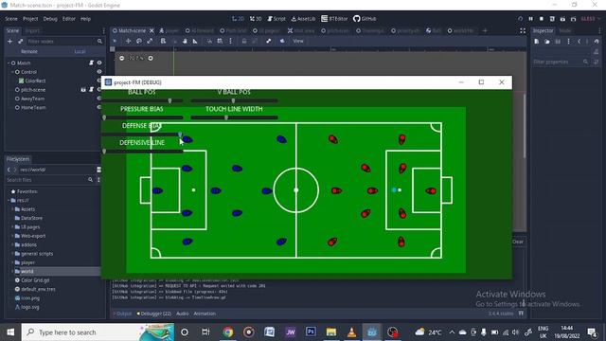Screen dimensions: 606x341
Task: Expand the Web-export folder
Action: tap(12, 236)
